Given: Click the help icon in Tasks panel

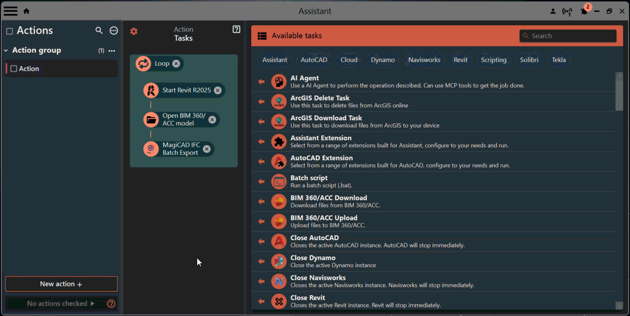Looking at the screenshot, I should click(x=236, y=29).
